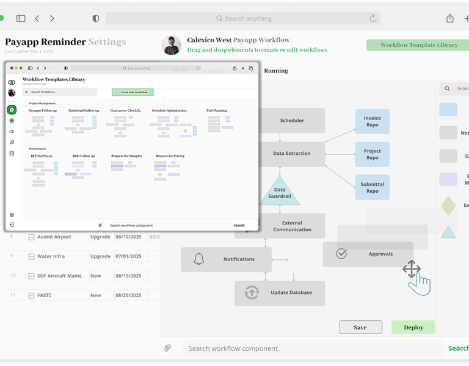The height and width of the screenshot is (366, 469).
Task: Click the upload icon on Update Database node
Action: click(x=252, y=293)
